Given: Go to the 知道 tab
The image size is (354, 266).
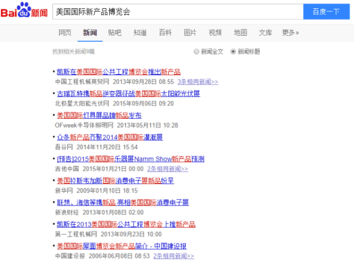Looking at the screenshot, I should pos(140,32).
